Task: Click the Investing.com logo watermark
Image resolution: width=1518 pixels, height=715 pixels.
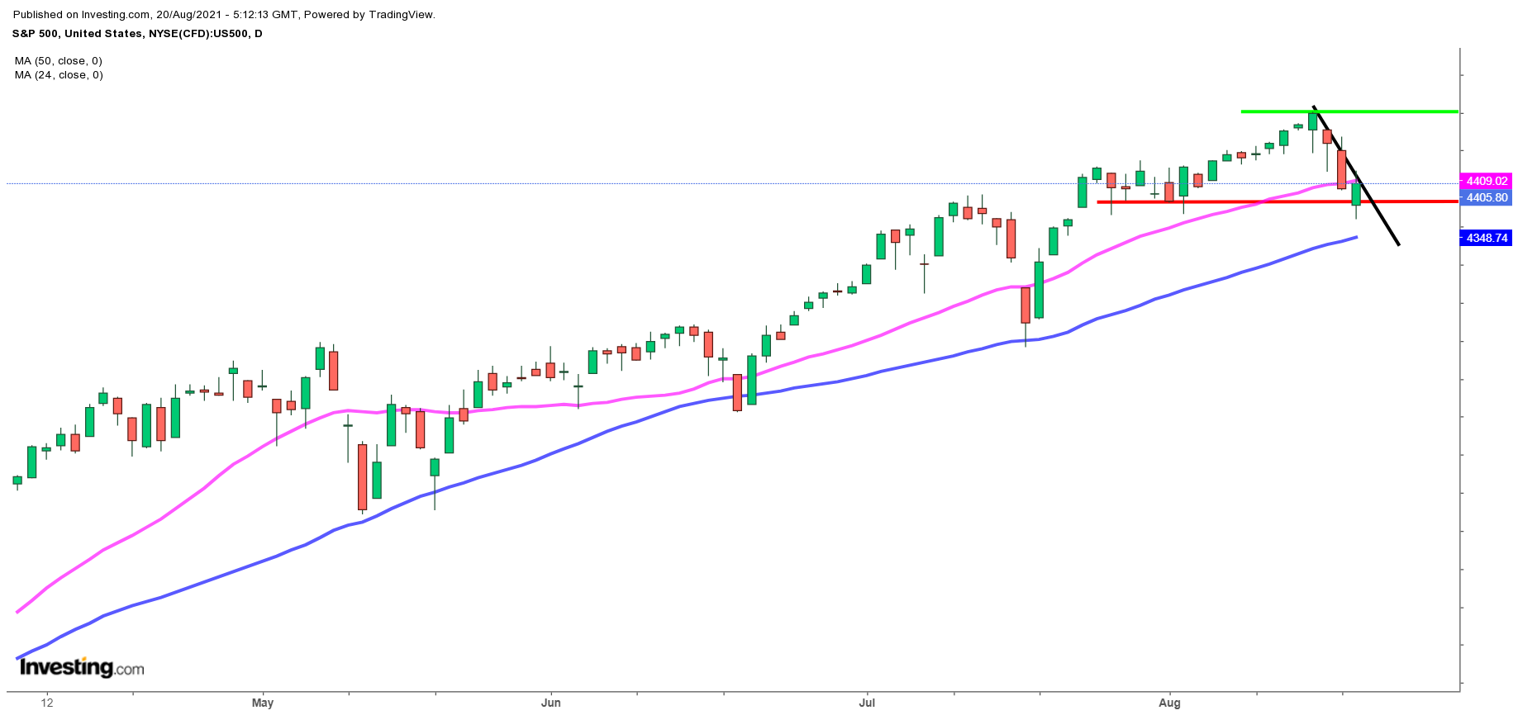Action: tap(81, 667)
